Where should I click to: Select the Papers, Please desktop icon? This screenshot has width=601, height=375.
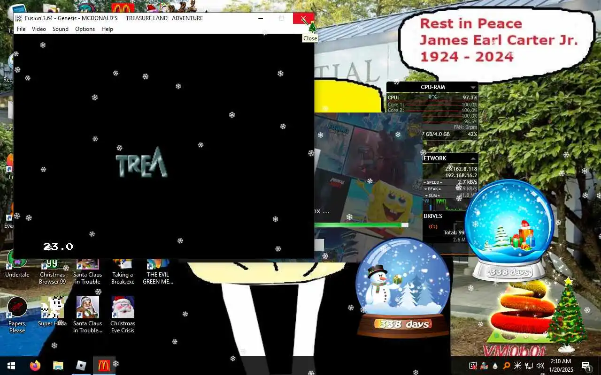17,315
